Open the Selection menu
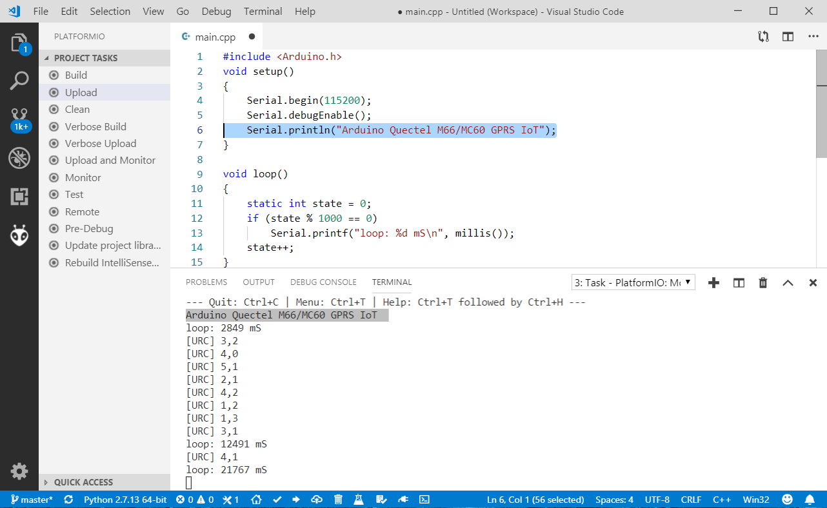 tap(110, 11)
